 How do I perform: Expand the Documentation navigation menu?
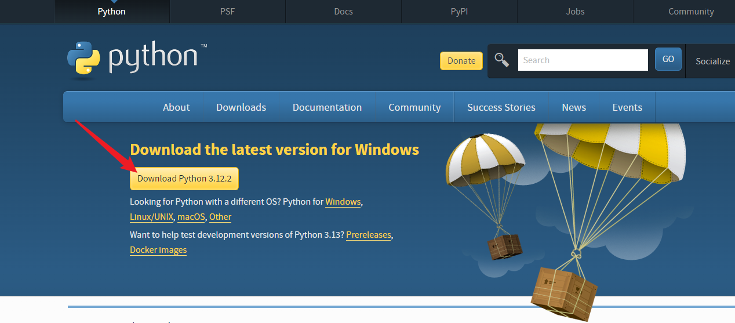coord(327,107)
